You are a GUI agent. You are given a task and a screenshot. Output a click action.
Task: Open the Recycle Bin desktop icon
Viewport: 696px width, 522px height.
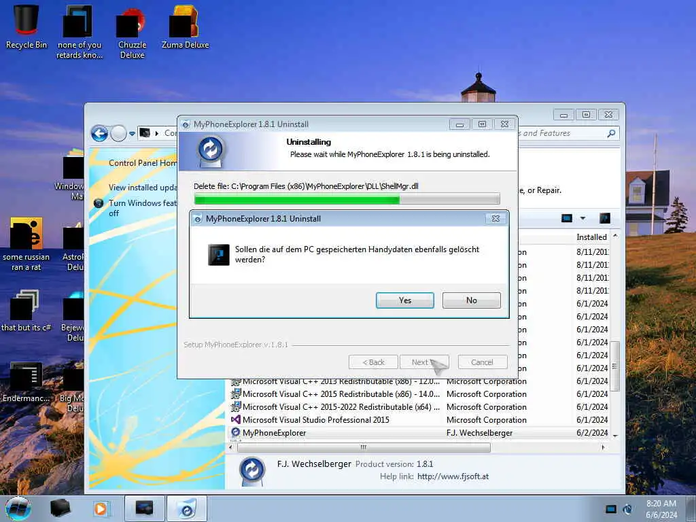[x=27, y=27]
